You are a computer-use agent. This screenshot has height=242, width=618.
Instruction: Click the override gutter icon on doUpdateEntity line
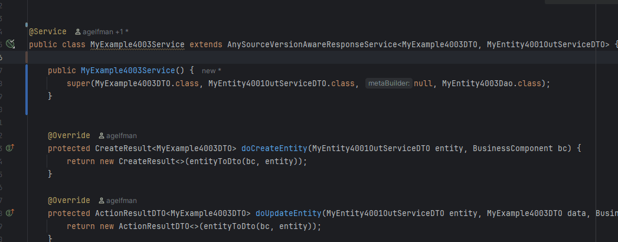[10, 213]
